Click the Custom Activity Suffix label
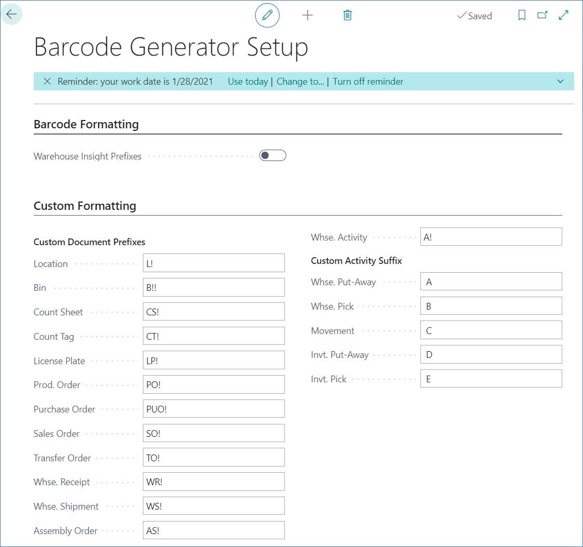The image size is (583, 547). tap(356, 260)
